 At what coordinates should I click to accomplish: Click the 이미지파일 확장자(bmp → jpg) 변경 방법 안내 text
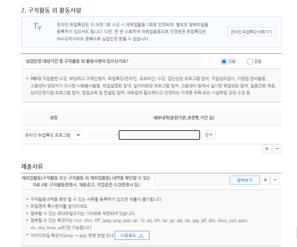pyautogui.click(x=72, y=235)
